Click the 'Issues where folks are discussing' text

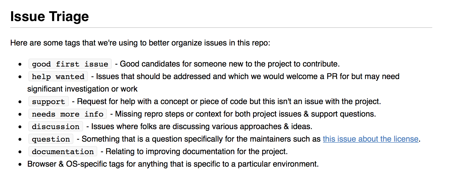click(x=202, y=127)
